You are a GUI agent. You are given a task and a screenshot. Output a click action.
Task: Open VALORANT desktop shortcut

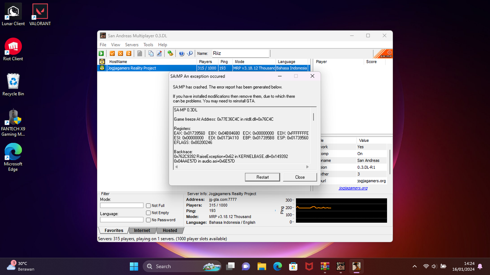pyautogui.click(x=40, y=15)
